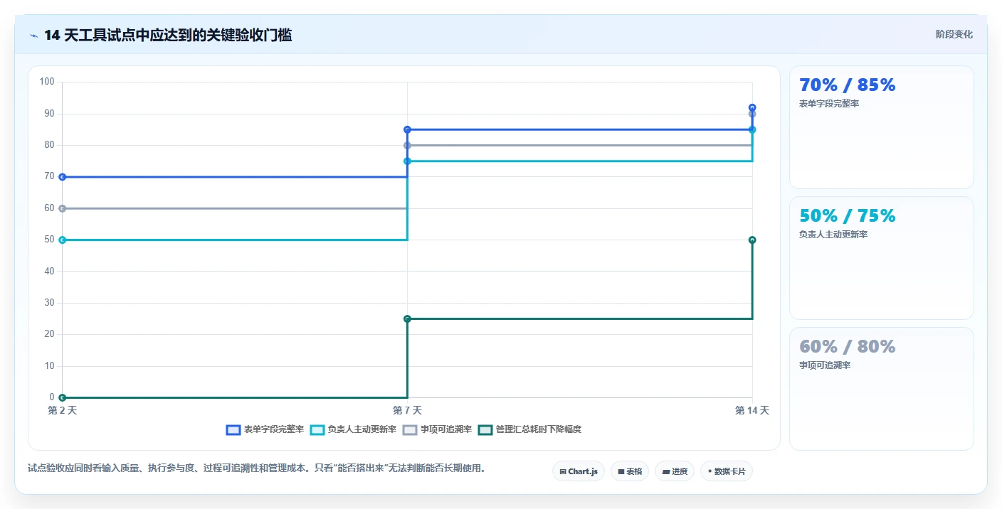Click cyan data point at 75 on 第 7 天
This screenshot has height=509, width=1002.
(407, 161)
